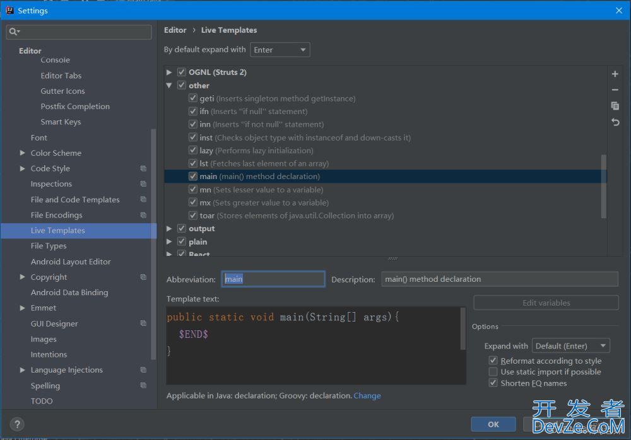Enable Use static import if possible

click(x=493, y=372)
